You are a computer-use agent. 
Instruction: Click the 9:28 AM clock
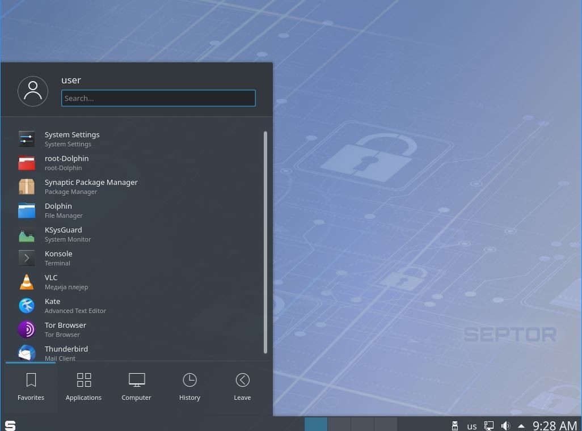tap(555, 425)
